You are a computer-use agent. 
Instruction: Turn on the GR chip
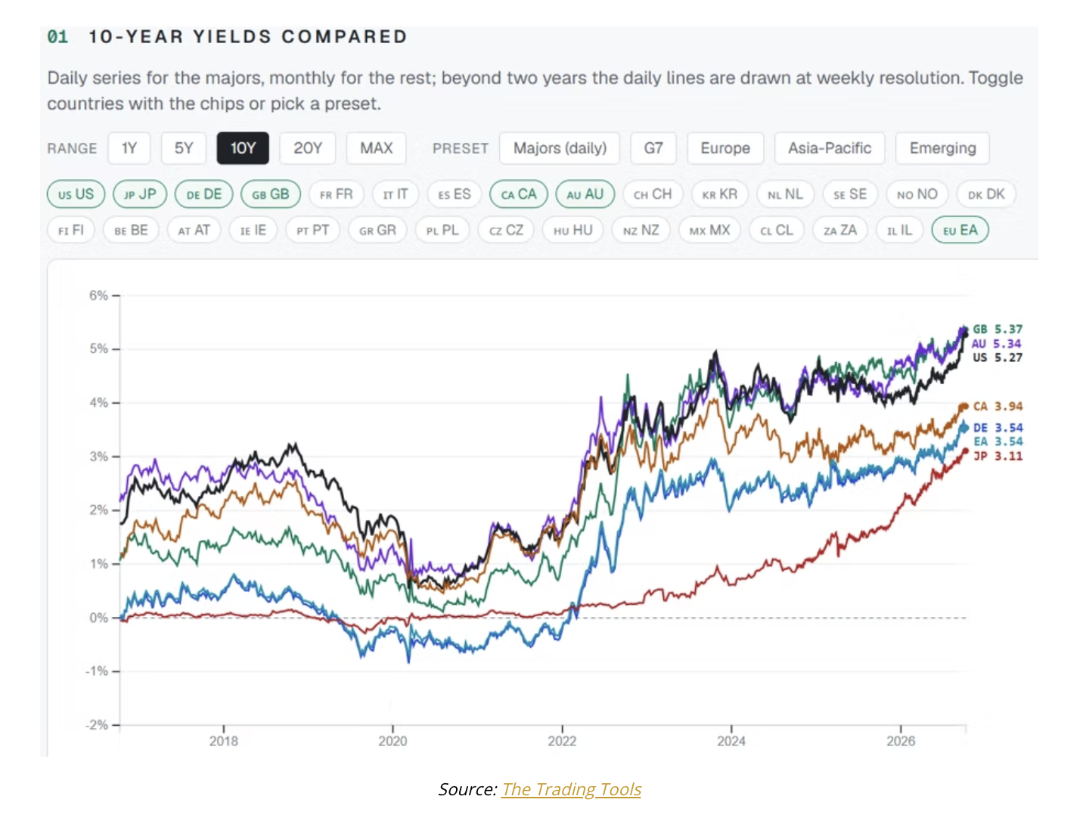pos(378,230)
